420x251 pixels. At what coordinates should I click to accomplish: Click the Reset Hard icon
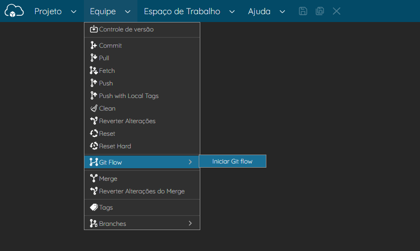94,146
